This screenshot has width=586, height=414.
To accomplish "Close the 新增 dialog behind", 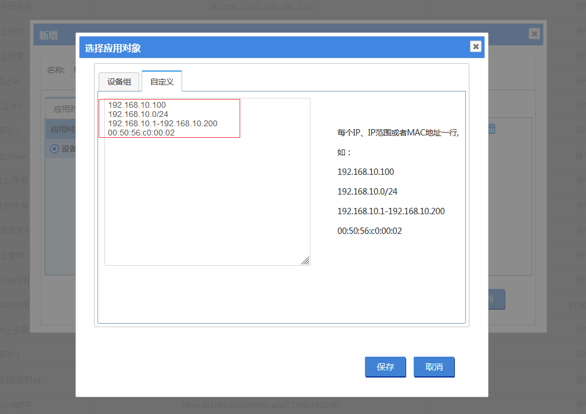I will pyautogui.click(x=534, y=34).
